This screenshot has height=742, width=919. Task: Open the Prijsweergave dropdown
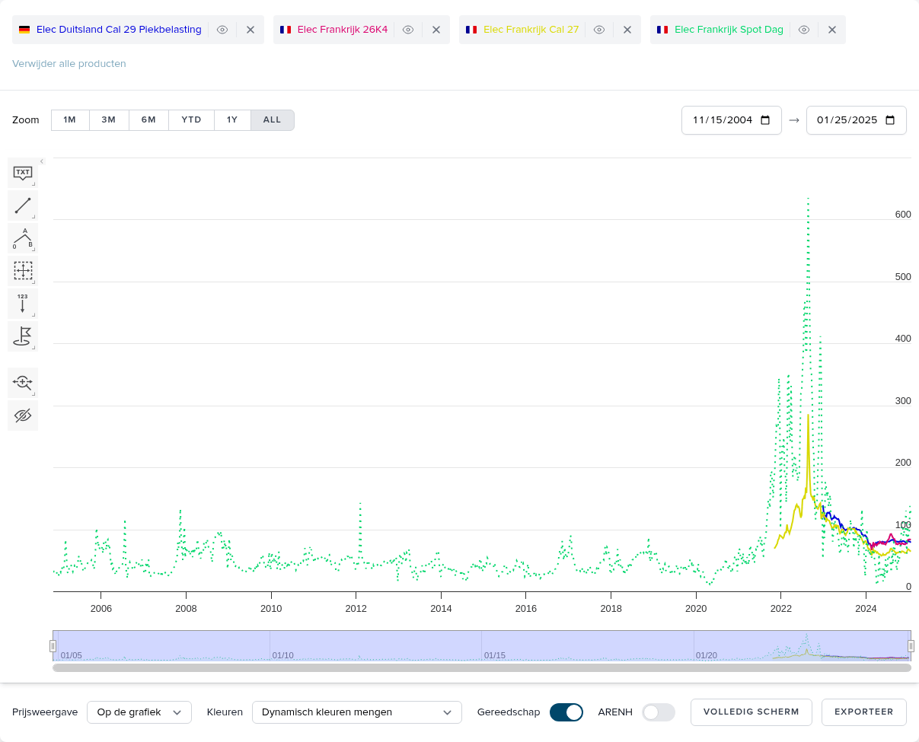[139, 712]
